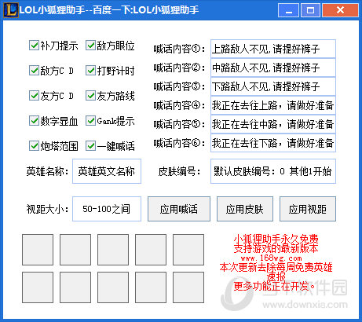Focus the 喊话内容⑤ text box
This screenshot has height=322, width=362.
tap(273, 124)
